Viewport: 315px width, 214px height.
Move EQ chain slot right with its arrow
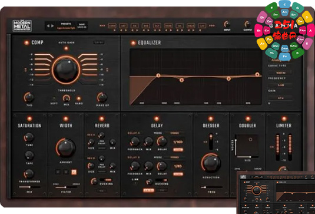point(137,30)
